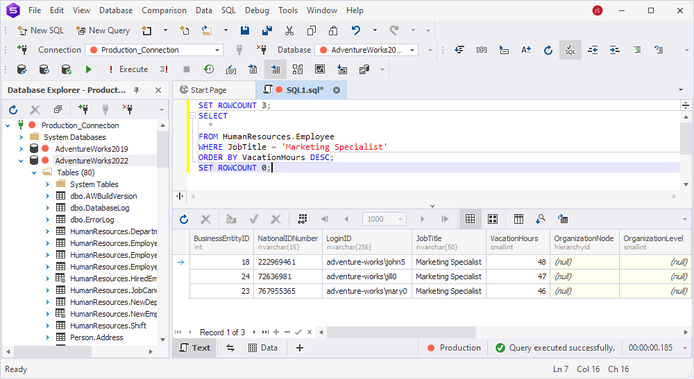Select the NationalIDNumber cell 767955365

pos(288,291)
